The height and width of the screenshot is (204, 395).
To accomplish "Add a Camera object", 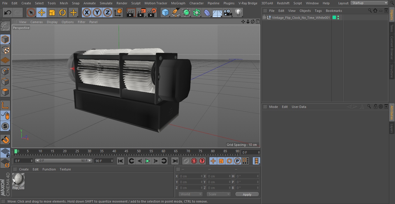I will tap(228, 12).
